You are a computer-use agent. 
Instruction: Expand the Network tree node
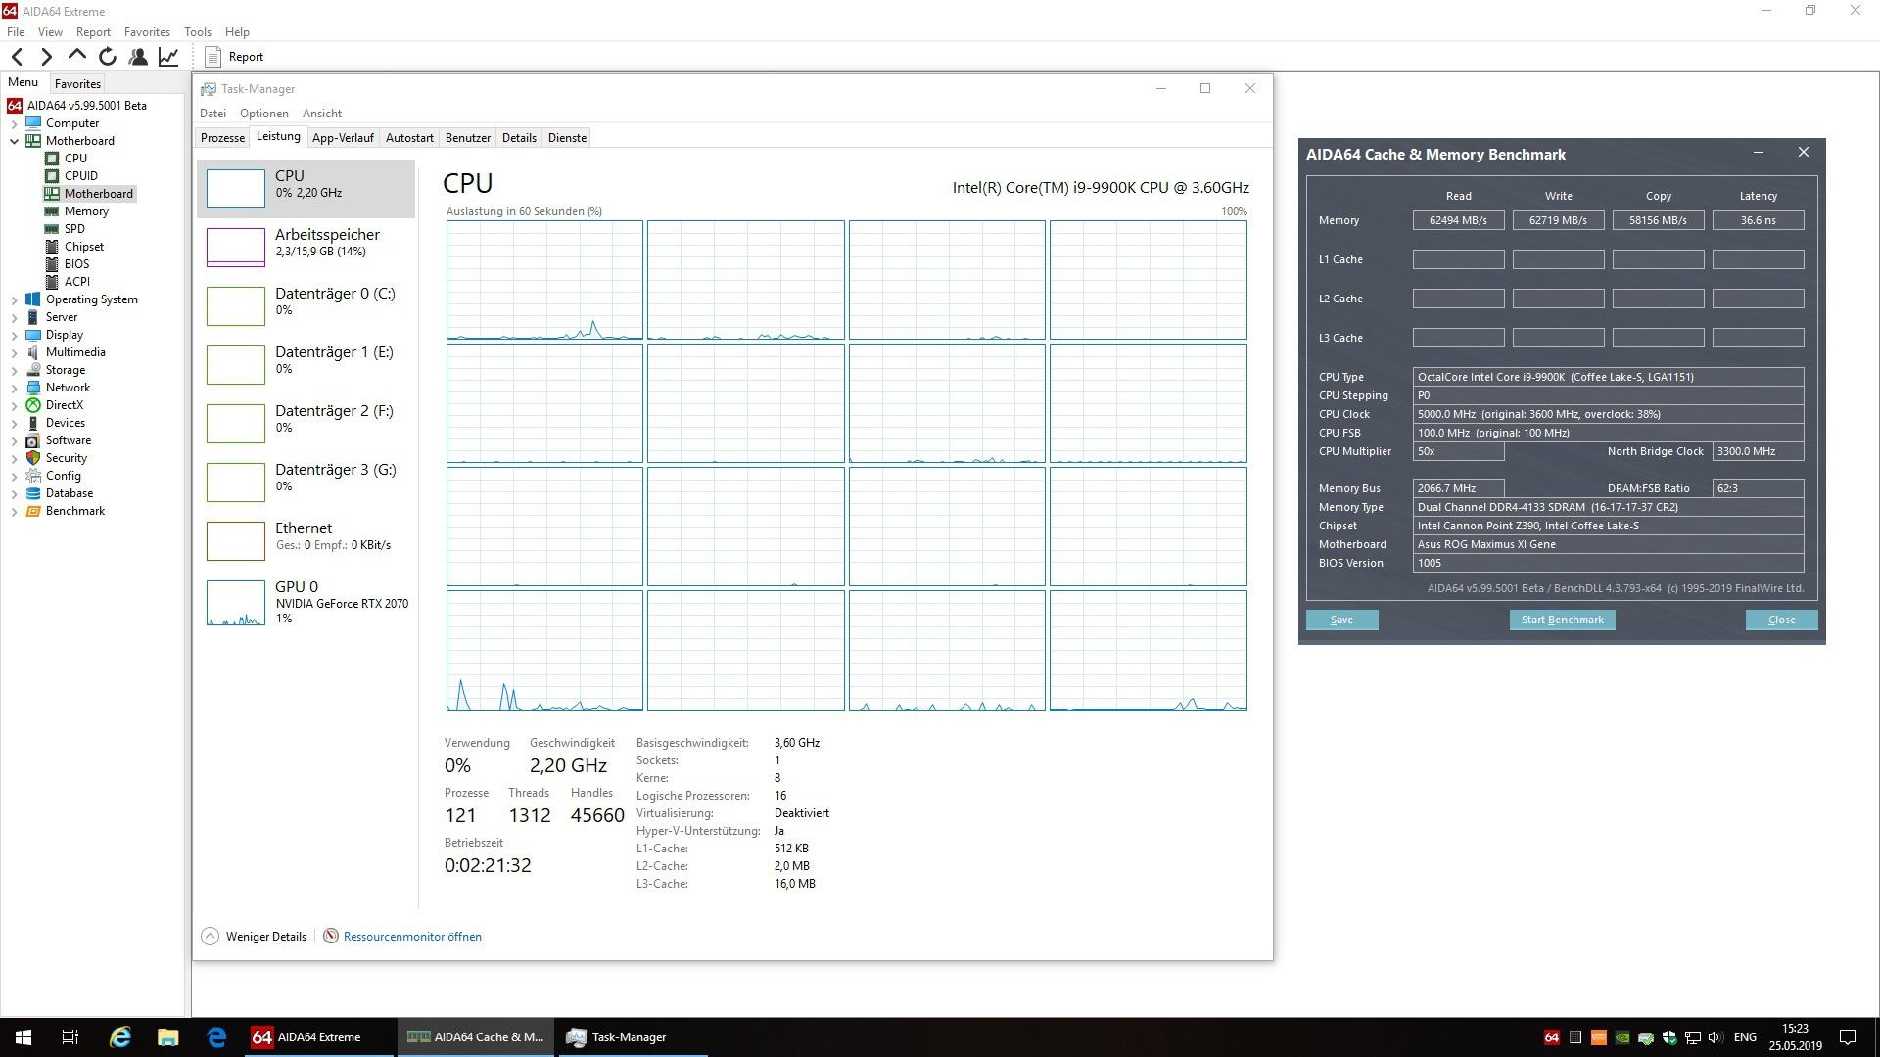click(x=15, y=388)
